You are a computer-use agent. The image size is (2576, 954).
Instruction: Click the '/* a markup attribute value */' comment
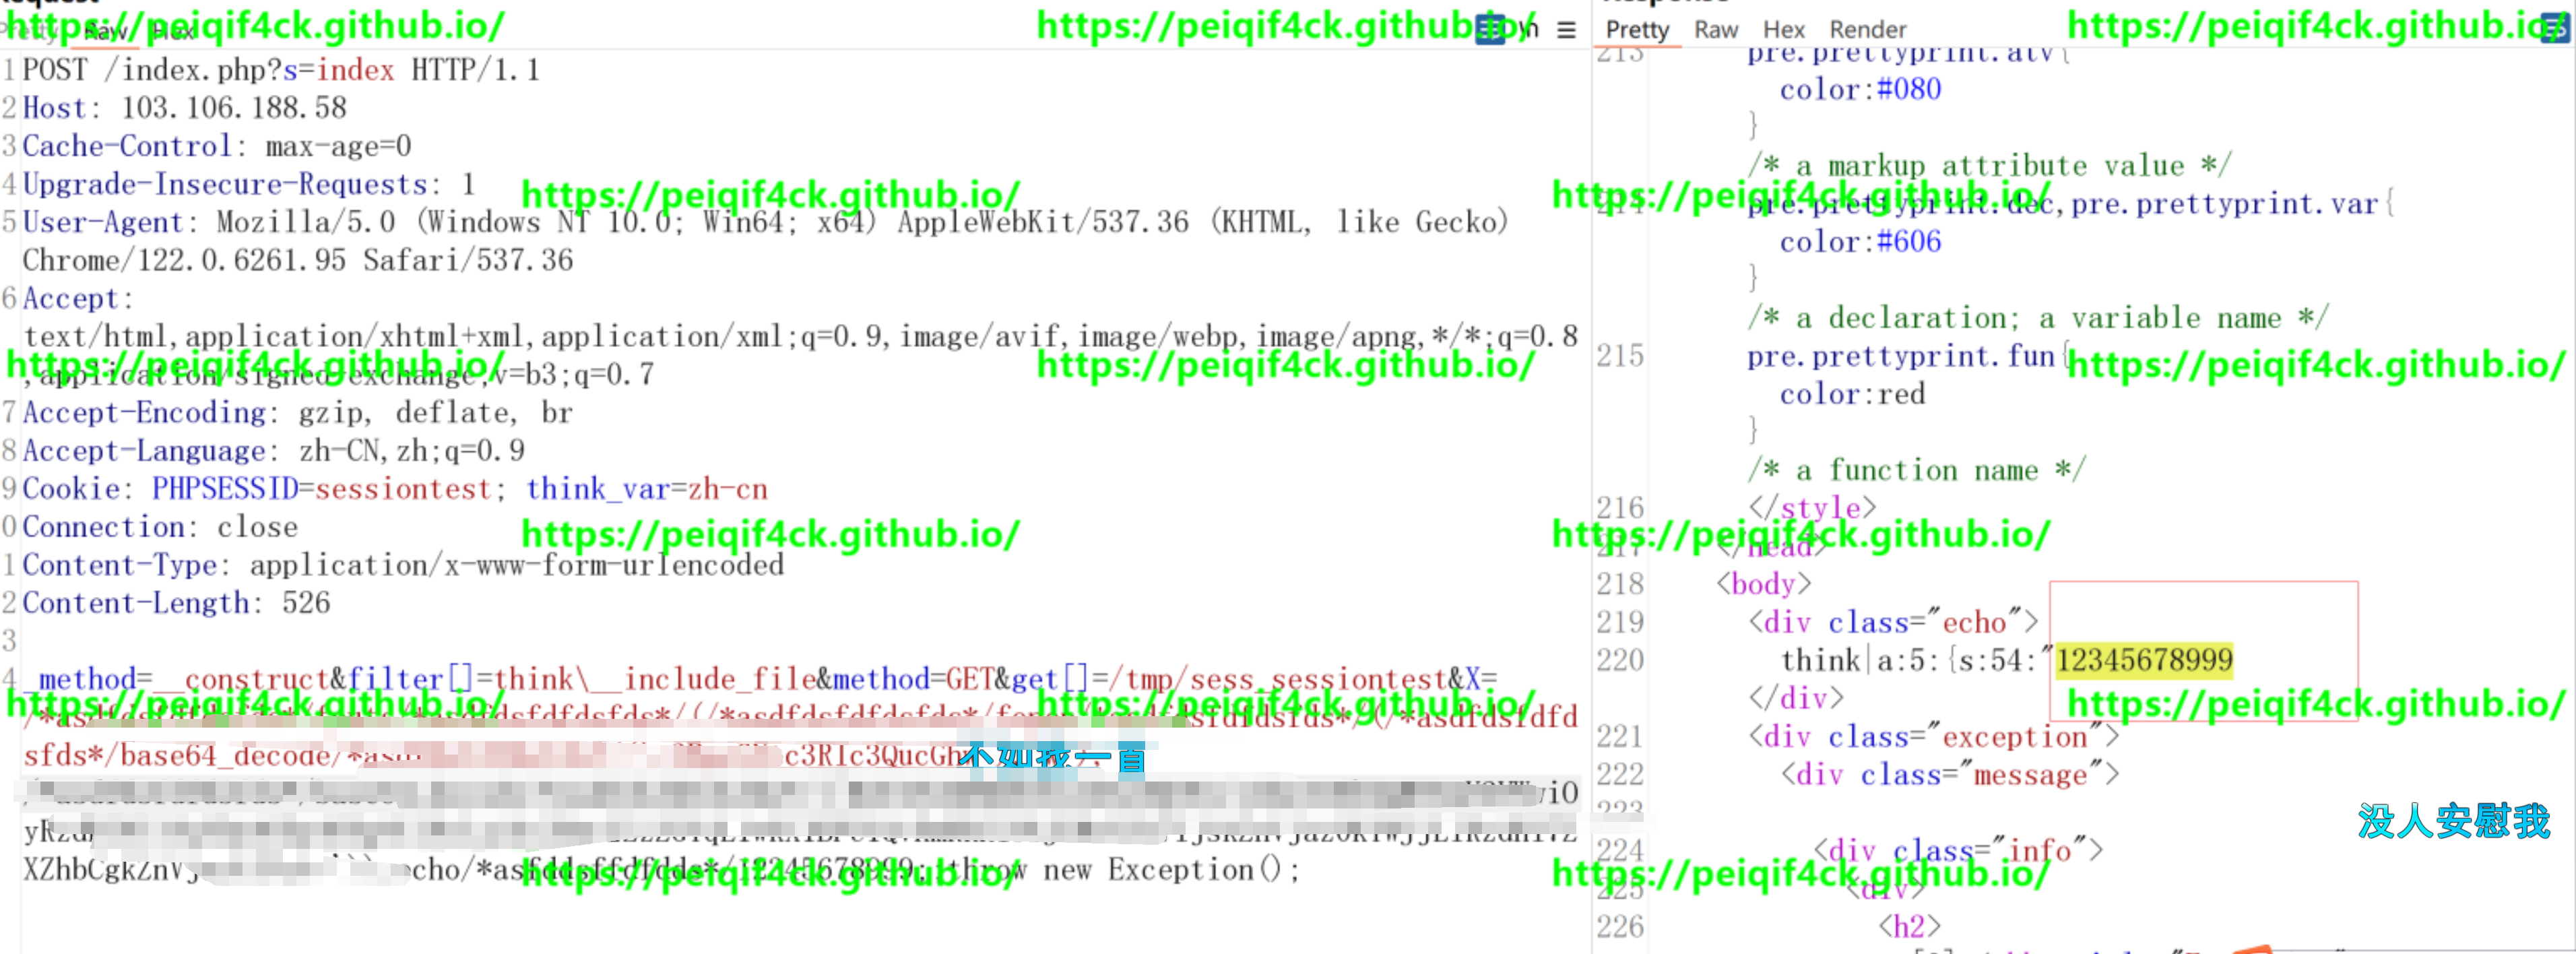click(x=1989, y=165)
